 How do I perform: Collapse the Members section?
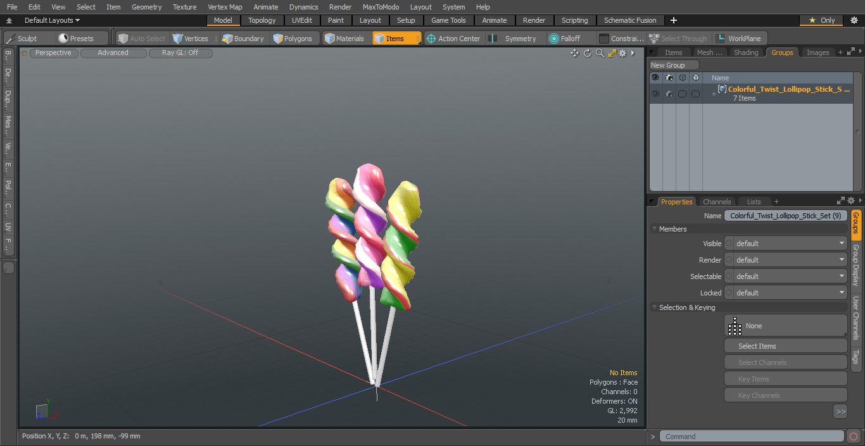[654, 229]
